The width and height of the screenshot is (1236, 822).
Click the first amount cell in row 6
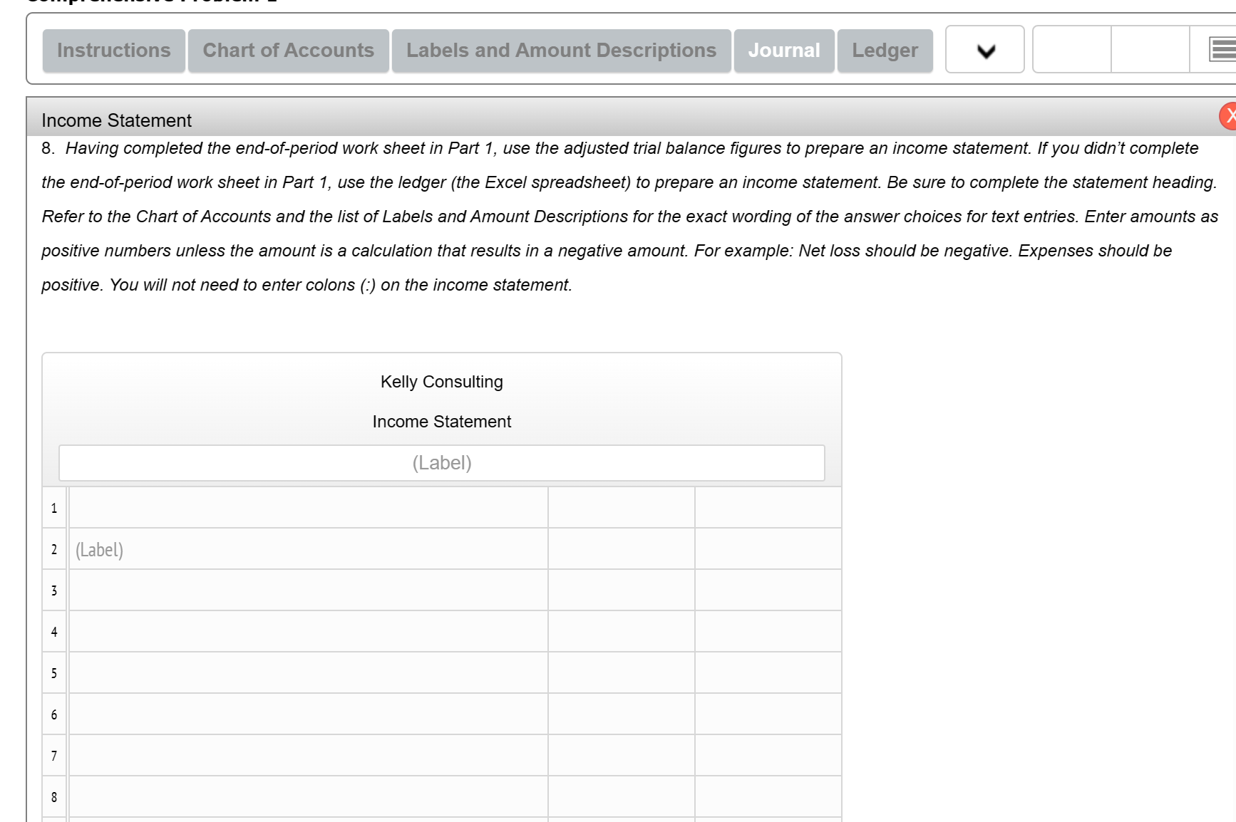[x=619, y=714]
